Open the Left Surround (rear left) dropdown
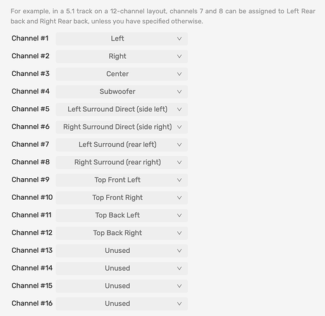The image size is (325, 316). click(x=121, y=145)
